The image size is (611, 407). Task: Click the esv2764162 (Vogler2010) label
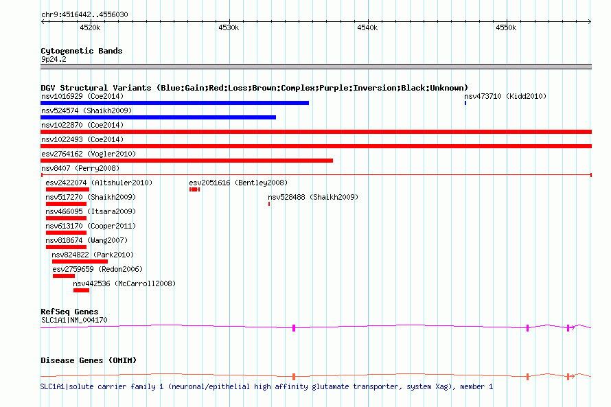[x=89, y=154]
